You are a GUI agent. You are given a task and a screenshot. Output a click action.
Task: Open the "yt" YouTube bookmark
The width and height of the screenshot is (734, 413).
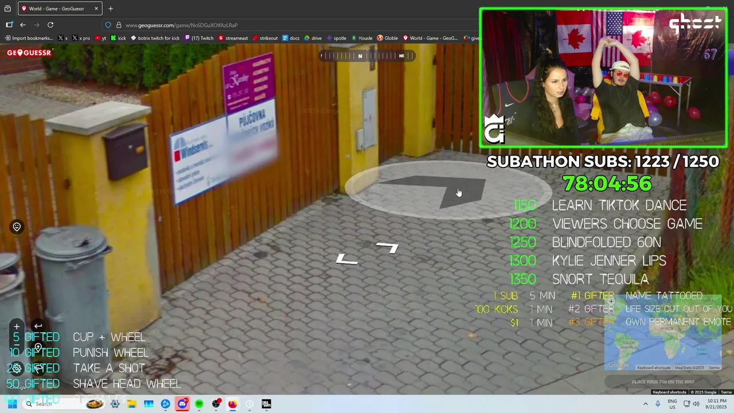[x=100, y=38]
